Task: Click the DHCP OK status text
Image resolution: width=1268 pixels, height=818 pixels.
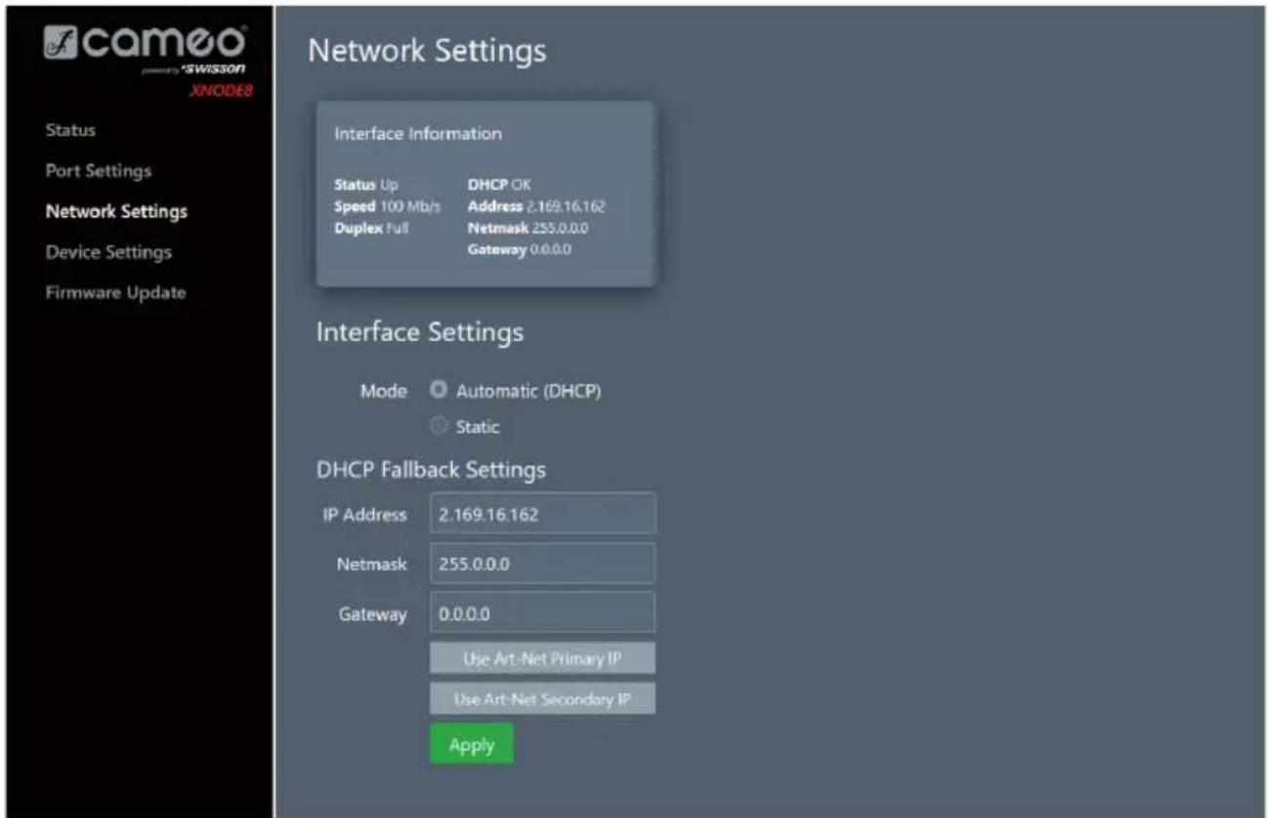Action: point(497,185)
